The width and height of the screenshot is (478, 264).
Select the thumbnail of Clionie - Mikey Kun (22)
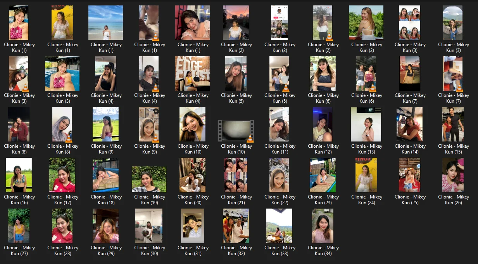coord(279,175)
